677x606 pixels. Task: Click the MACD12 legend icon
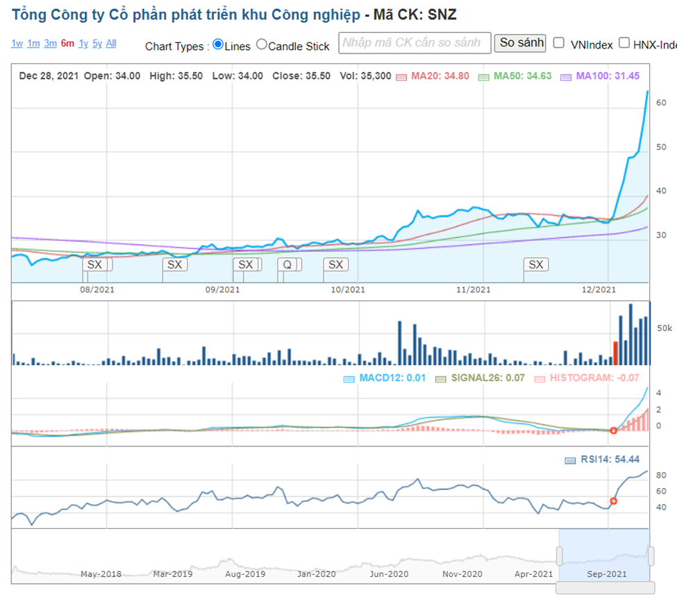click(x=349, y=379)
